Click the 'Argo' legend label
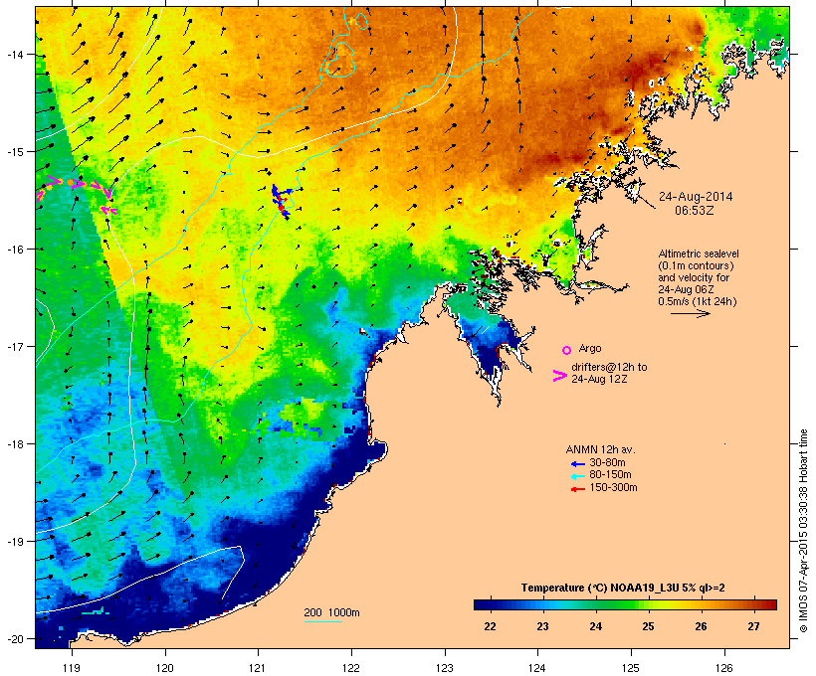The image size is (816, 676). click(x=590, y=348)
